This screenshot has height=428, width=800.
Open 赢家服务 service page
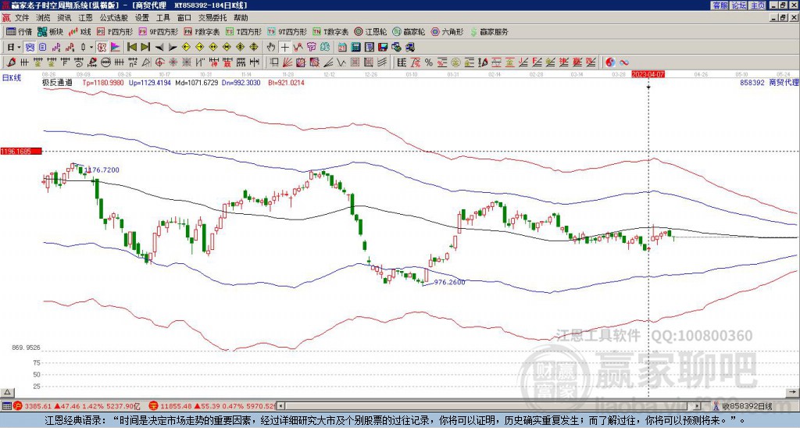pos(489,31)
